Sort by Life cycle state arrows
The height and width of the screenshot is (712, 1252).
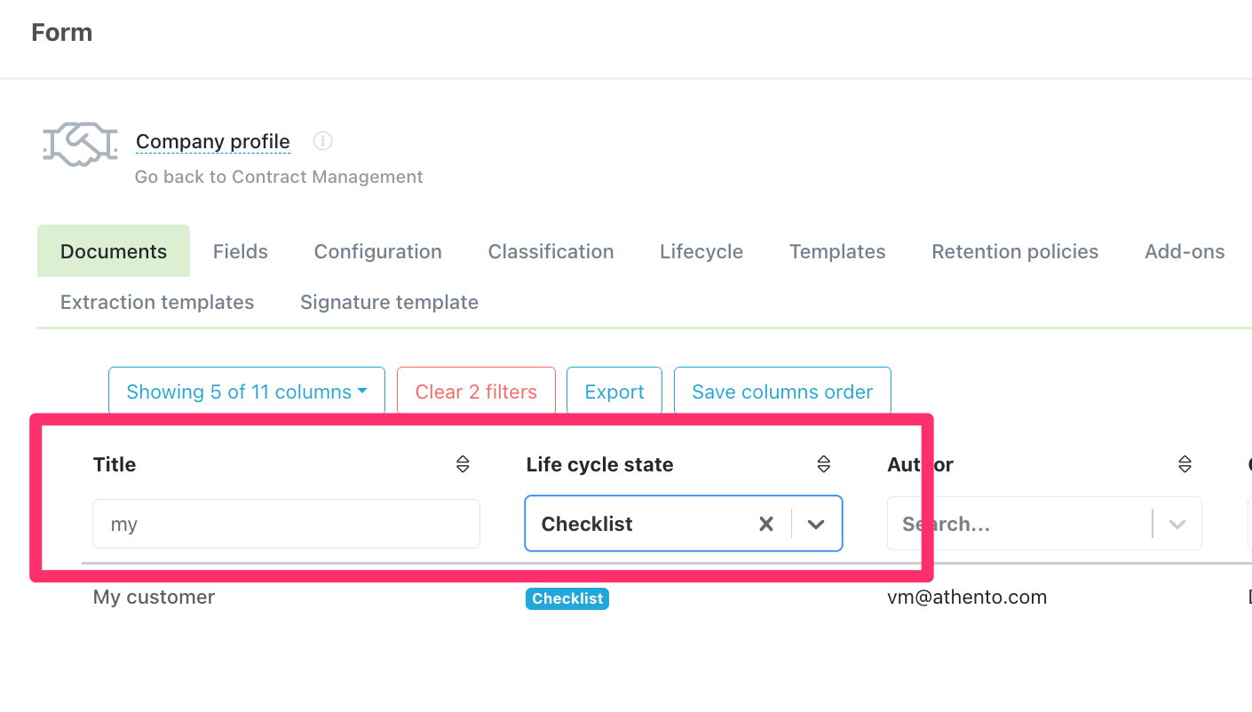[x=823, y=464]
